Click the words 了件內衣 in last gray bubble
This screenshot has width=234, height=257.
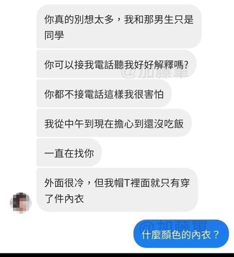(x=64, y=198)
